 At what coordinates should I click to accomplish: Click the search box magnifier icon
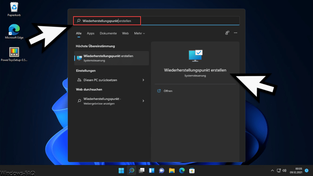(x=79, y=21)
